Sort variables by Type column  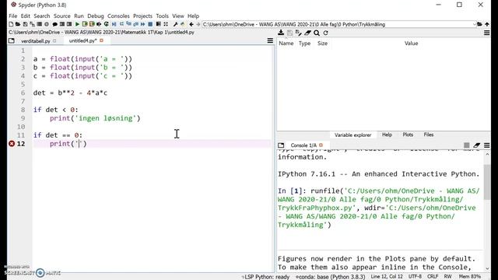pos(304,44)
